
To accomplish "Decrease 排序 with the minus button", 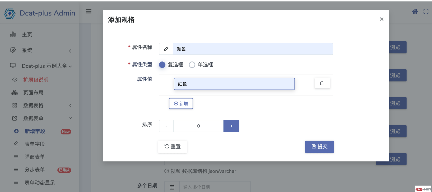I will click(166, 126).
